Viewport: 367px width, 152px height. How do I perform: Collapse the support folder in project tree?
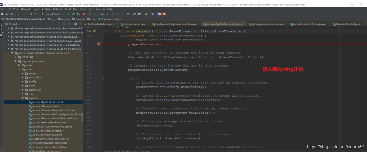(x=23, y=98)
